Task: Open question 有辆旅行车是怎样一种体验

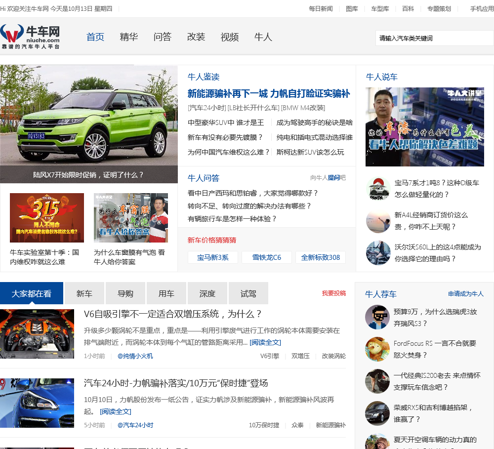Action: tap(232, 219)
